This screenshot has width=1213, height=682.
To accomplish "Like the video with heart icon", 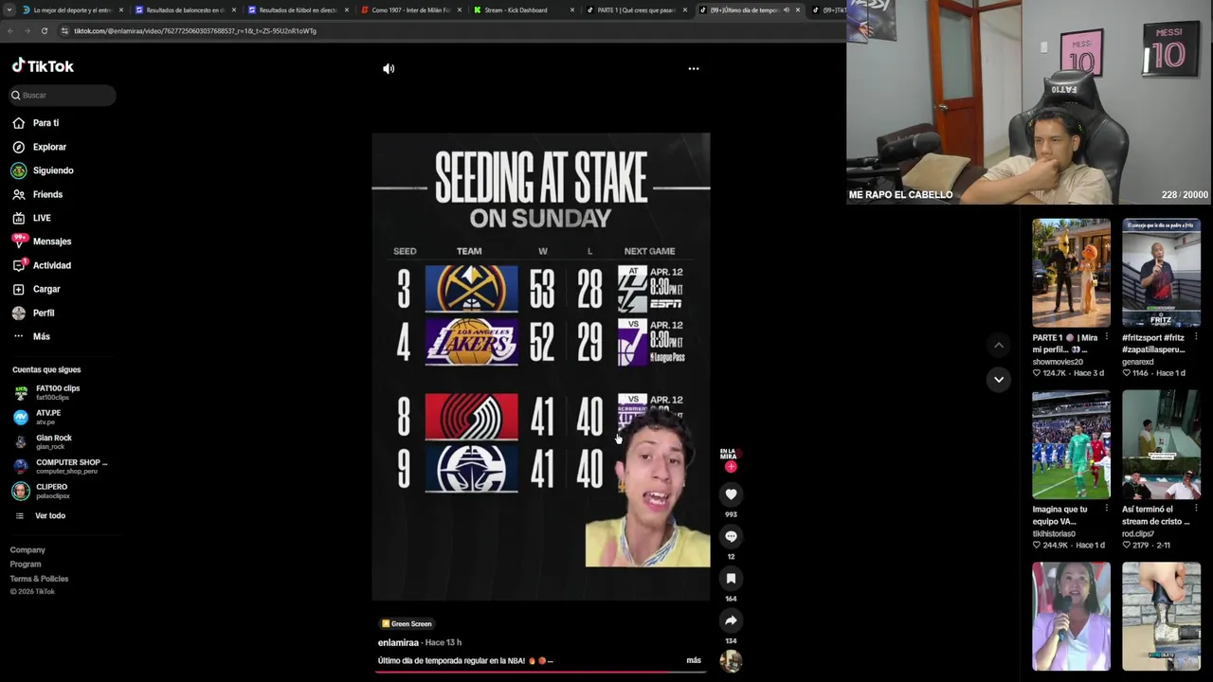I will pos(731,494).
